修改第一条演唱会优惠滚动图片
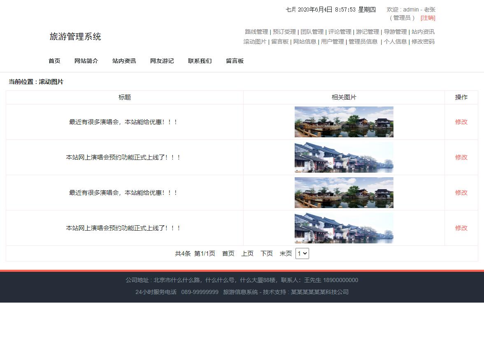The image size is (484, 354). click(x=461, y=122)
